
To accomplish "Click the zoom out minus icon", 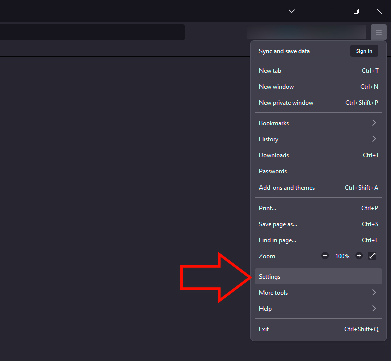I will [x=325, y=256].
